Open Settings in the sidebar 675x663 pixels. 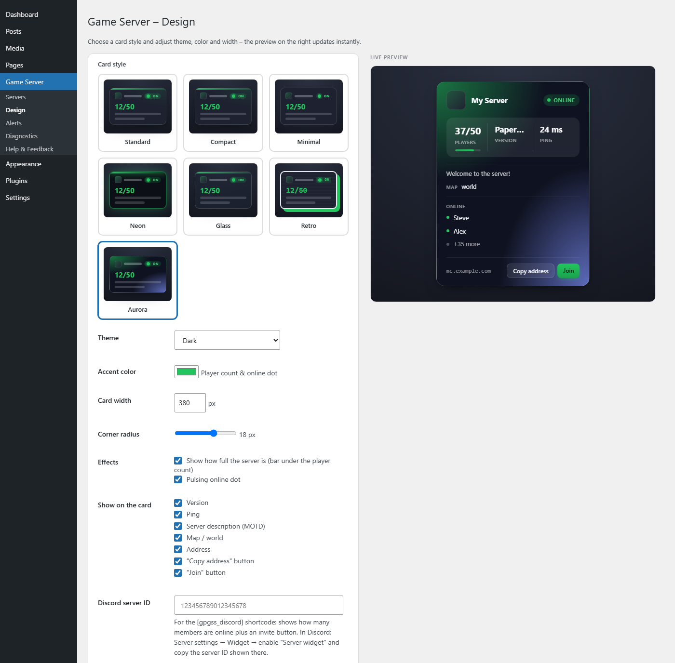[39, 198]
